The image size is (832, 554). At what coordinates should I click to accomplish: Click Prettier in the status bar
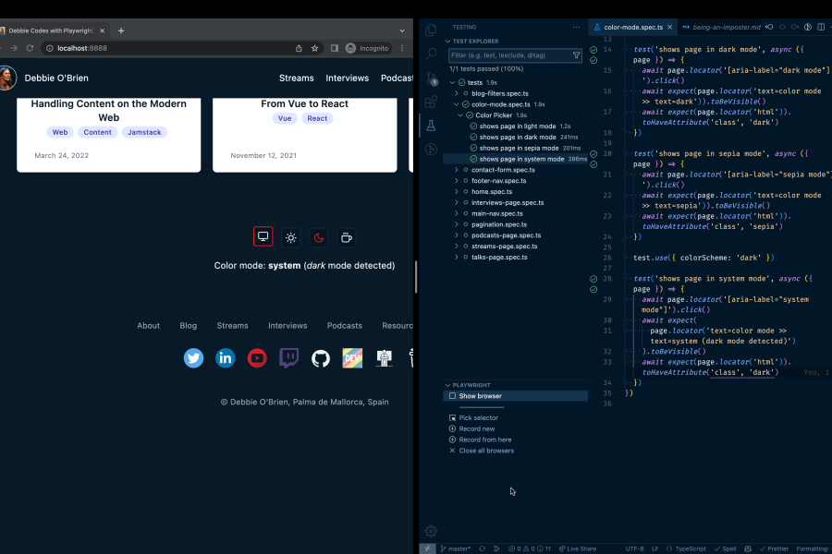pyautogui.click(x=774, y=548)
